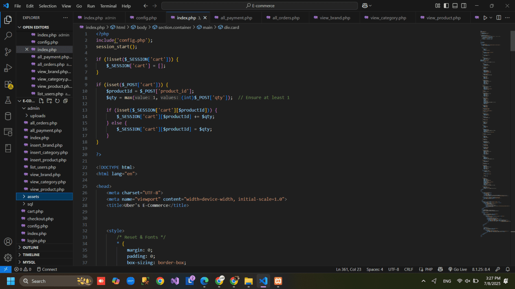The width and height of the screenshot is (515, 289).
Task: Open the Accounts icon in activity bar
Action: pyautogui.click(x=8, y=242)
